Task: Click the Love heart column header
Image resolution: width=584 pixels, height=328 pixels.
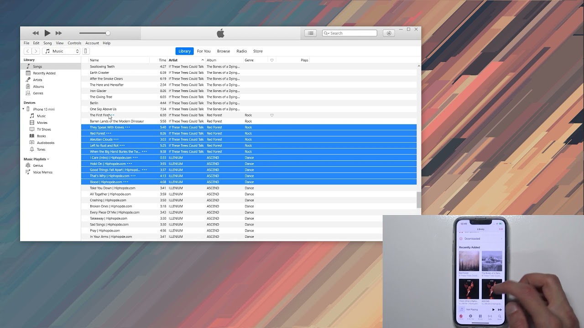Action: click(272, 60)
